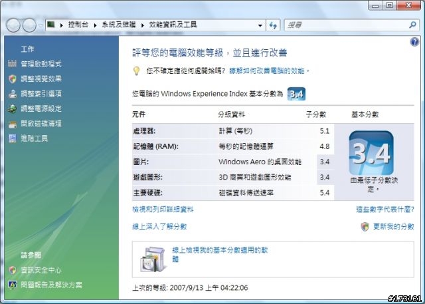Expand the arrow before 控制台 breadcrumb
The image size is (425, 304).
click(62, 25)
